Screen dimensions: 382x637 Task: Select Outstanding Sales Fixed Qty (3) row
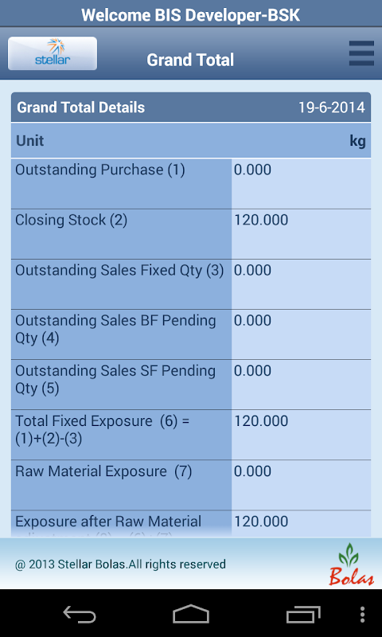point(191,284)
